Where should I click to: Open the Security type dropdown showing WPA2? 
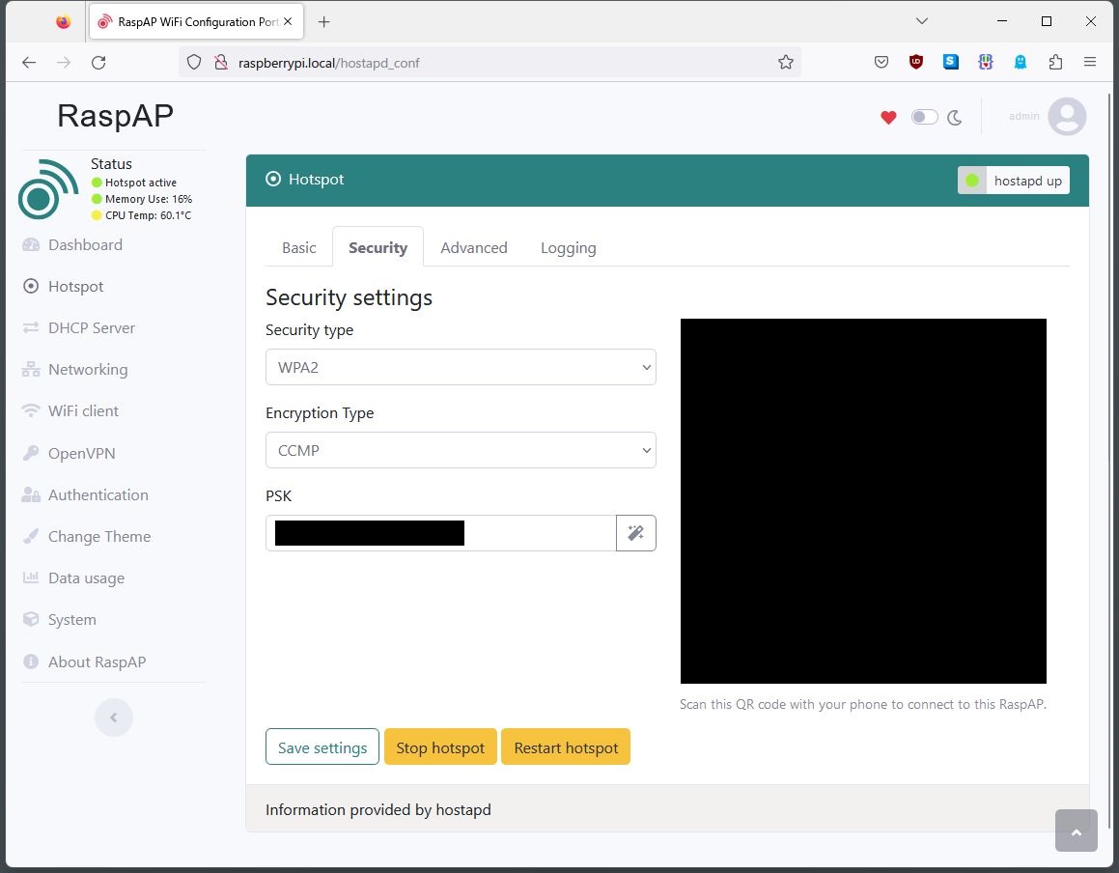pyautogui.click(x=461, y=367)
